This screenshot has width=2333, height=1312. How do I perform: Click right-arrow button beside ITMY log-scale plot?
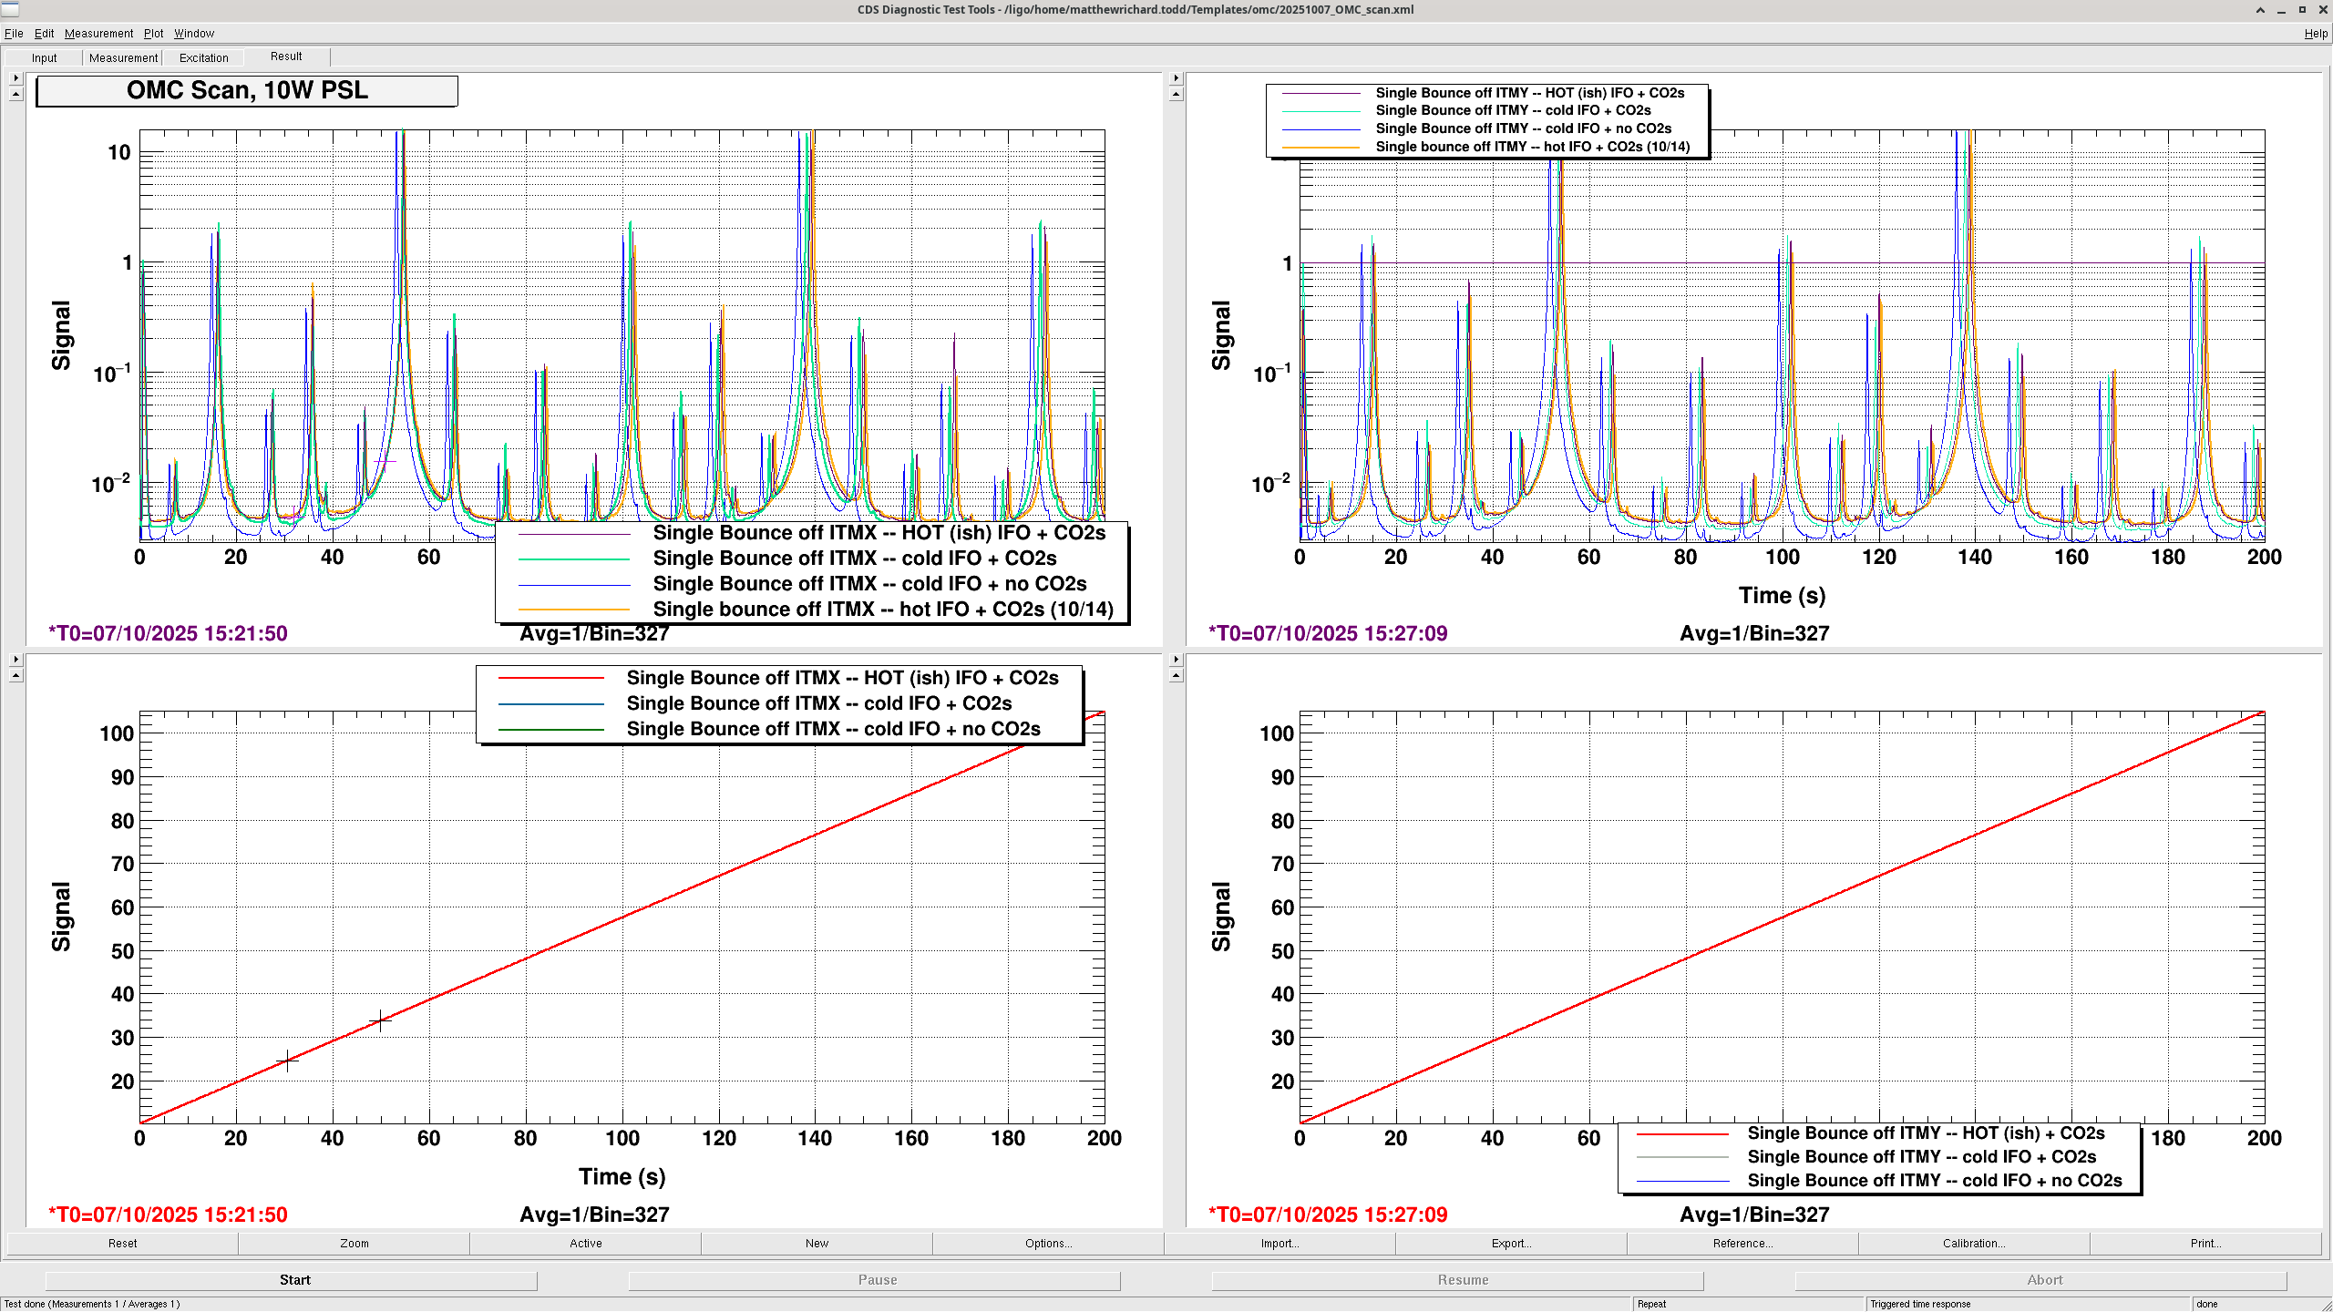tap(1176, 78)
